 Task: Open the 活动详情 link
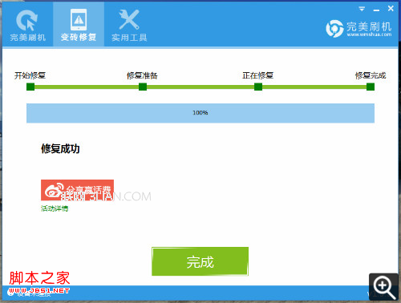[x=55, y=208]
